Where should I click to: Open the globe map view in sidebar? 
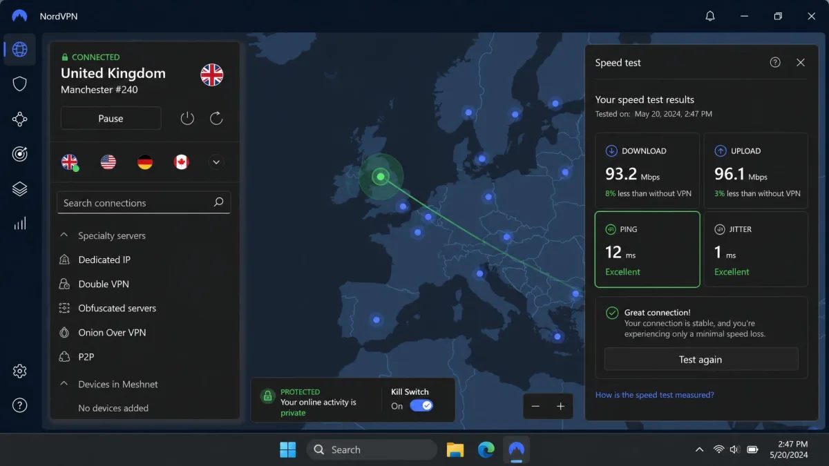[x=20, y=50]
